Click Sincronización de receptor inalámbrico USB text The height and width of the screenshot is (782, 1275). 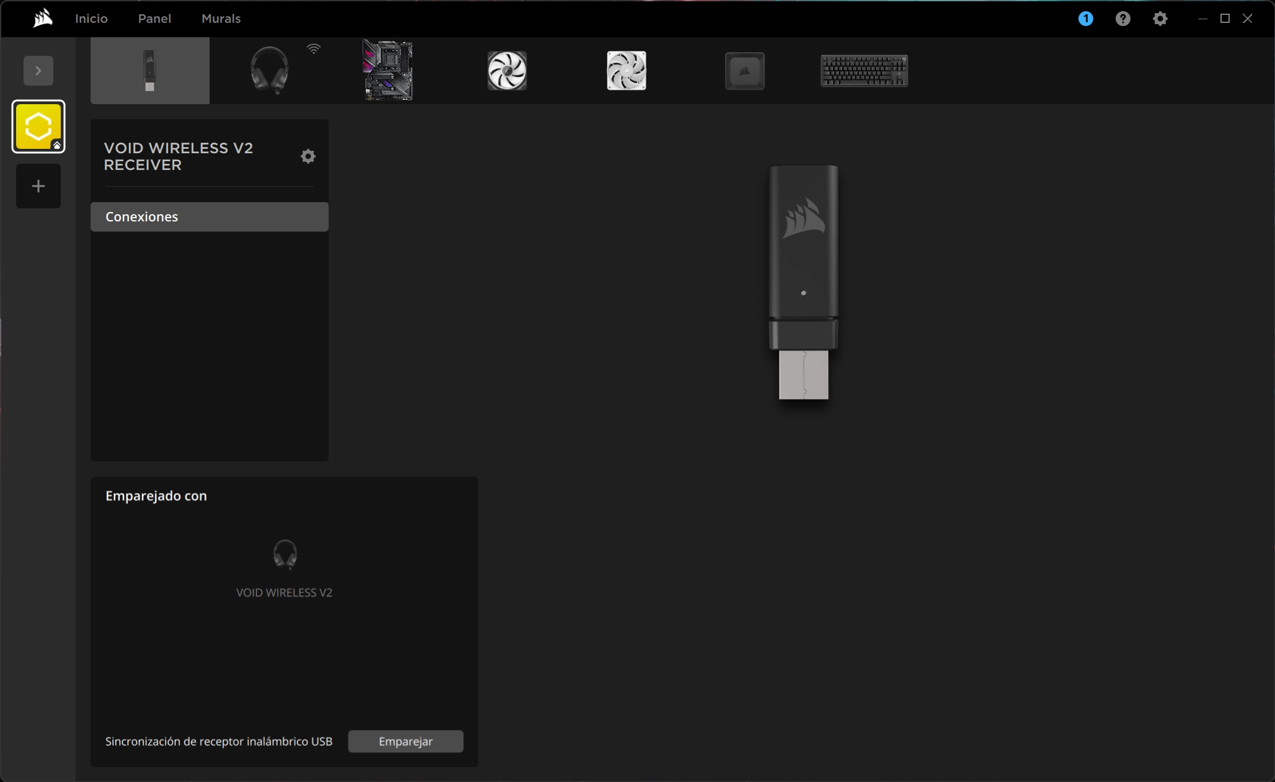[x=219, y=742]
